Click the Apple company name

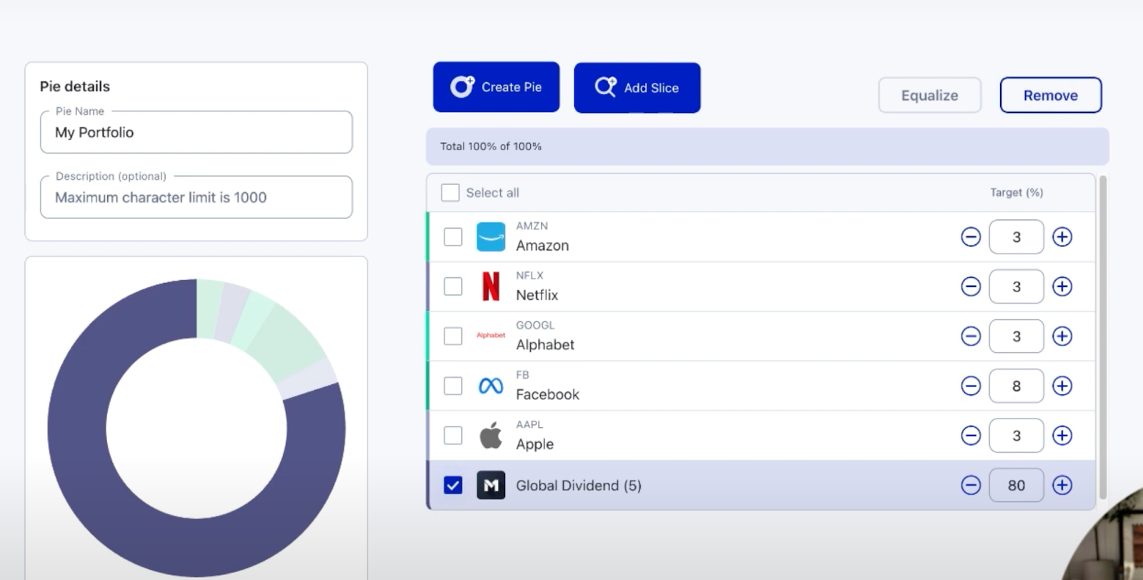tap(535, 444)
